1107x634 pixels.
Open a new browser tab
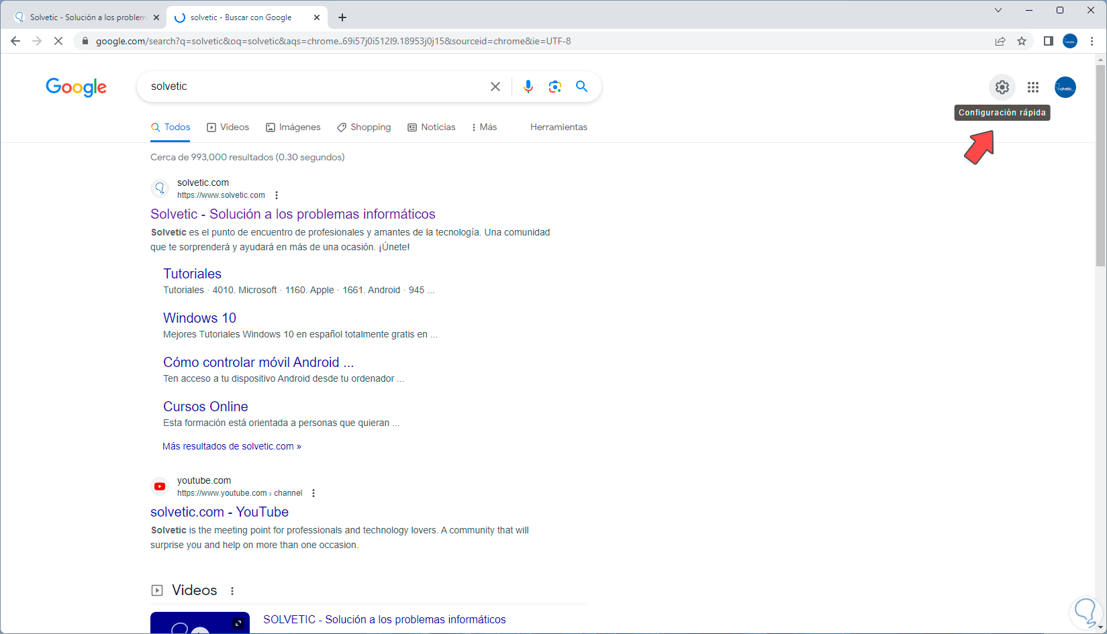coord(342,17)
